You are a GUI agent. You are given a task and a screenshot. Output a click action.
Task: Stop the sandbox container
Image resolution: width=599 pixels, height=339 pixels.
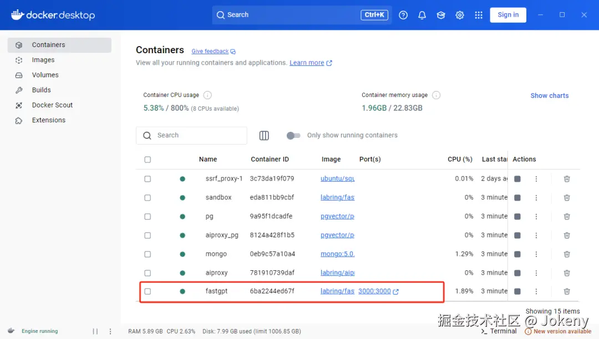pos(517,198)
